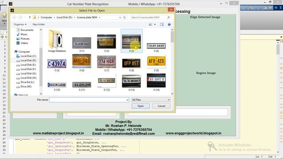Go up one folder level arrow
This screenshot has width=283, height=159.
tap(30, 18)
